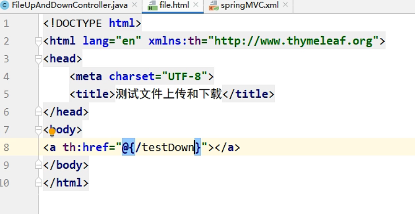Viewport: 415px width, 214px height.
Task: Click the DOCTYPE html declaration text
Action: point(92,23)
